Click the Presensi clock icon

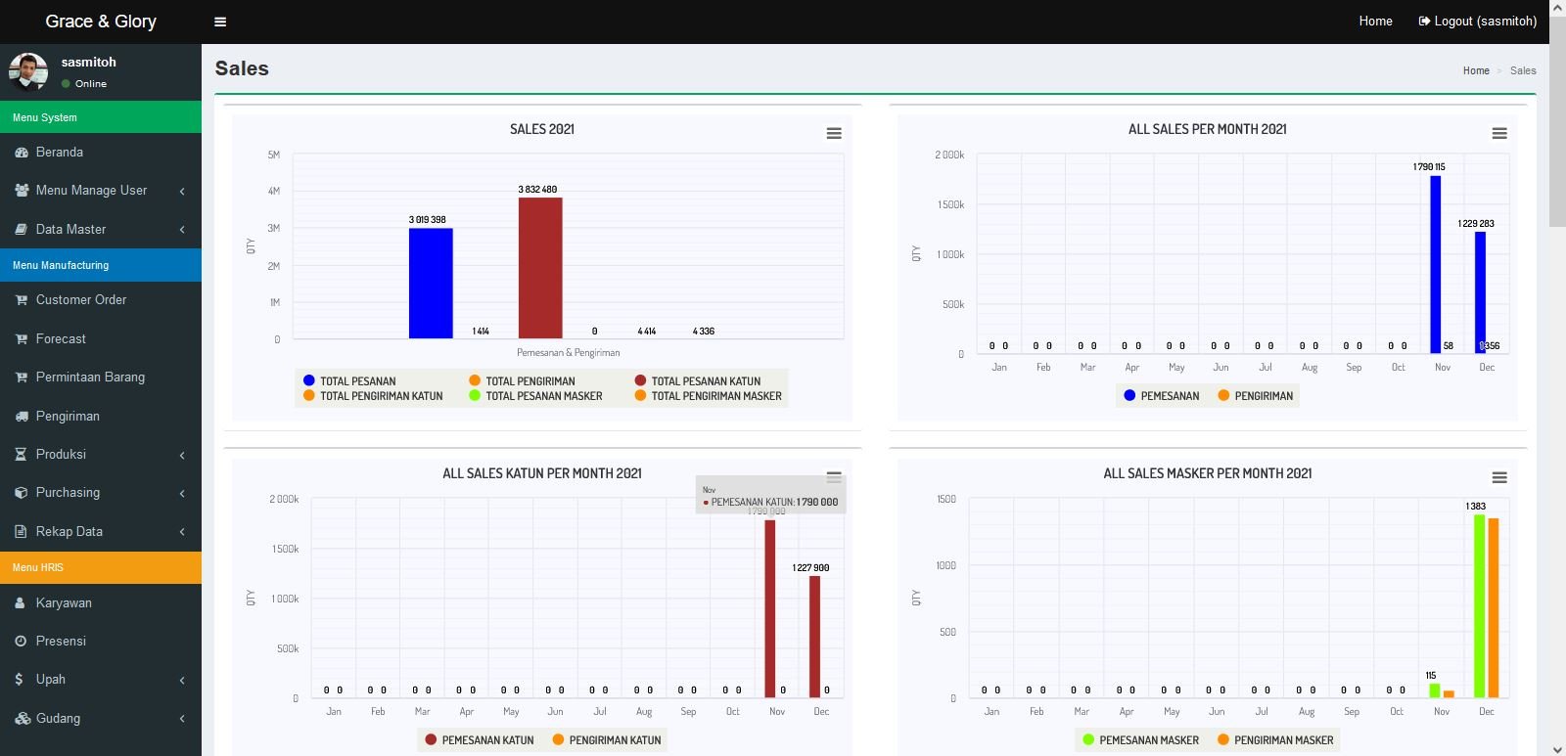[22, 642]
